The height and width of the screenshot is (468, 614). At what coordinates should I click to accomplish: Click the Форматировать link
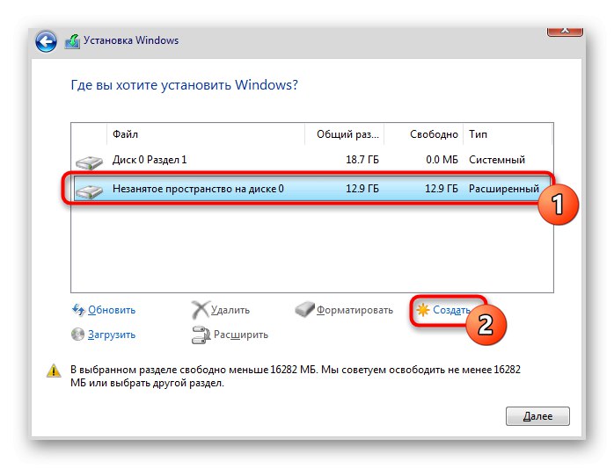355,310
